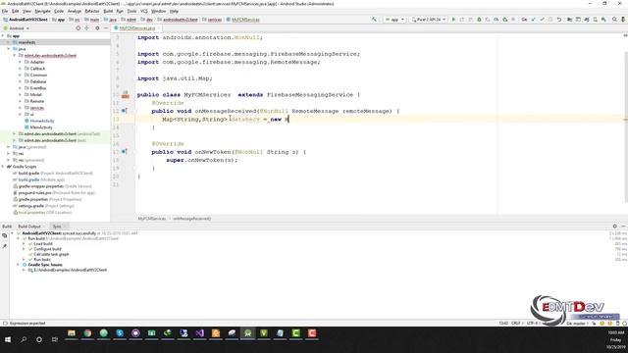Click the Cortana circle on taskbar
Image resolution: width=628 pixels, height=353 pixels.
point(39,339)
